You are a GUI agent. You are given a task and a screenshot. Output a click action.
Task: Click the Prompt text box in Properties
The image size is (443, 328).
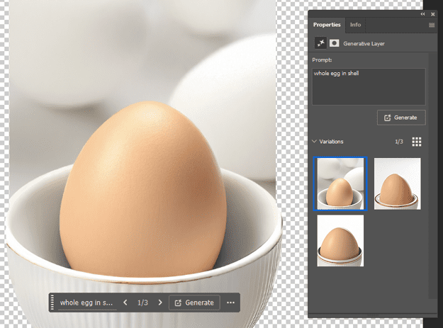point(369,86)
